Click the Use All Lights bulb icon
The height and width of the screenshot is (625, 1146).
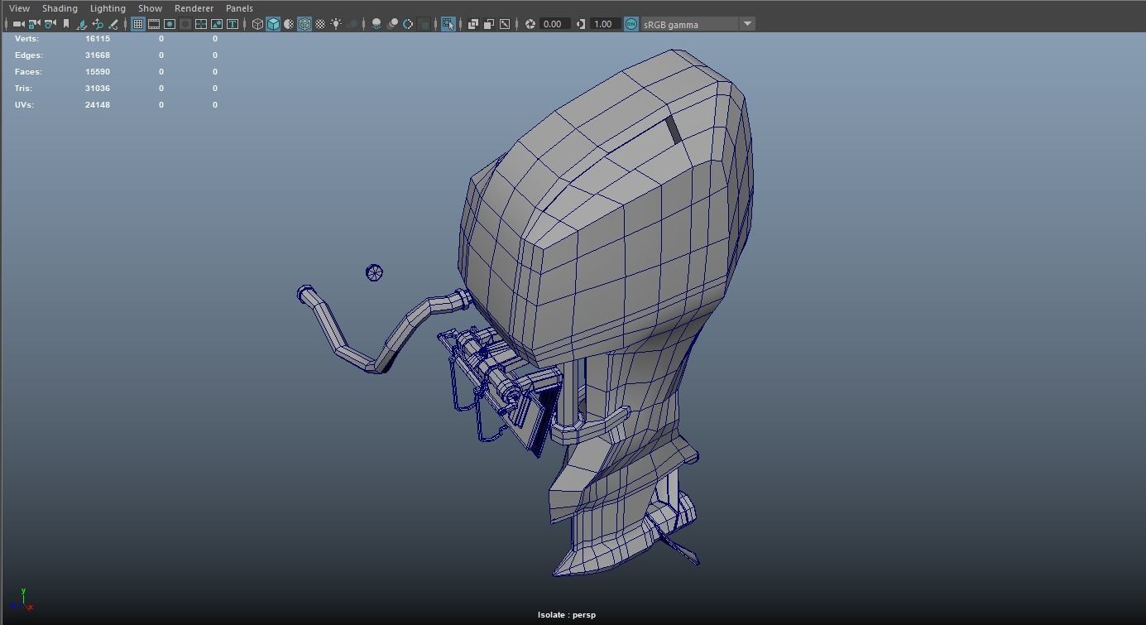336,24
